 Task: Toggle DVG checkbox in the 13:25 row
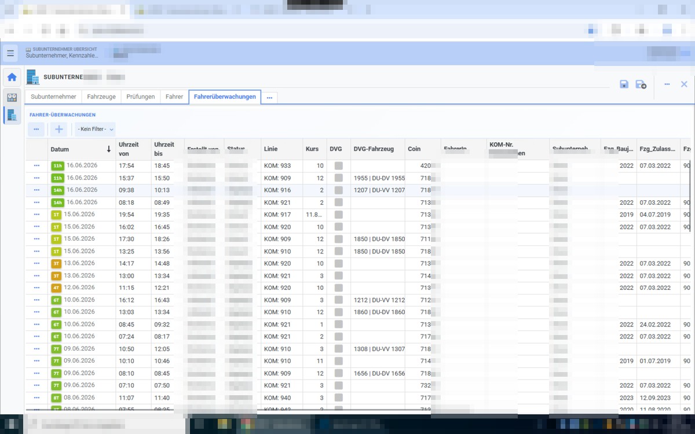pos(339,251)
